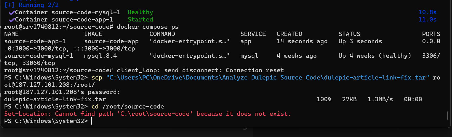Click 'Up 3 seconds' status value

click(x=360, y=41)
